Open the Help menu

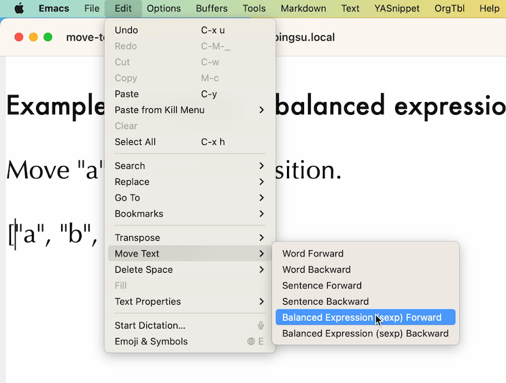coord(489,8)
